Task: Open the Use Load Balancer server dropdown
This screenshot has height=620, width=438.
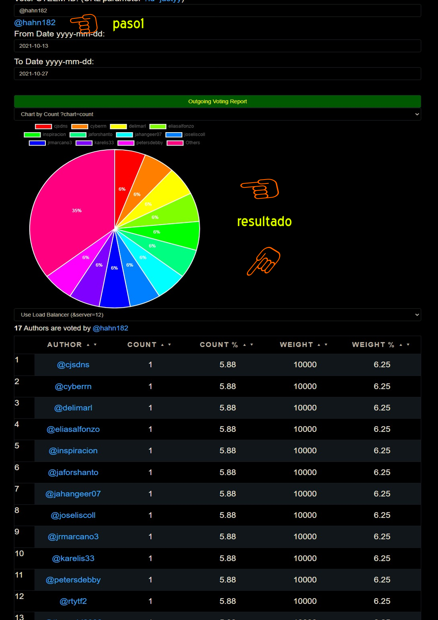Action: click(217, 314)
